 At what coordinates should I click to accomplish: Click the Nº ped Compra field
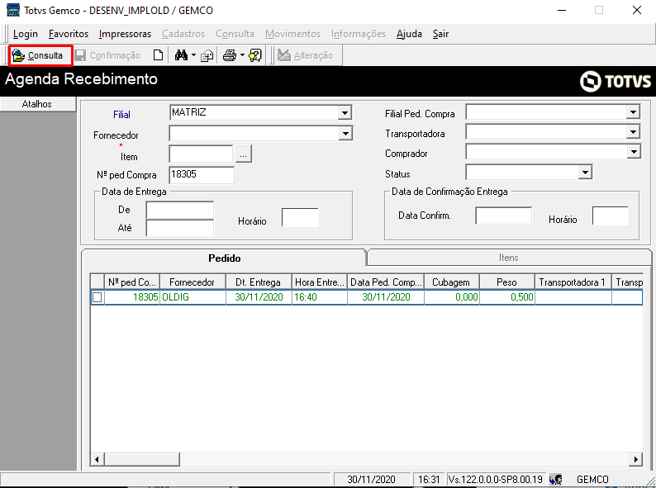pyautogui.click(x=202, y=175)
